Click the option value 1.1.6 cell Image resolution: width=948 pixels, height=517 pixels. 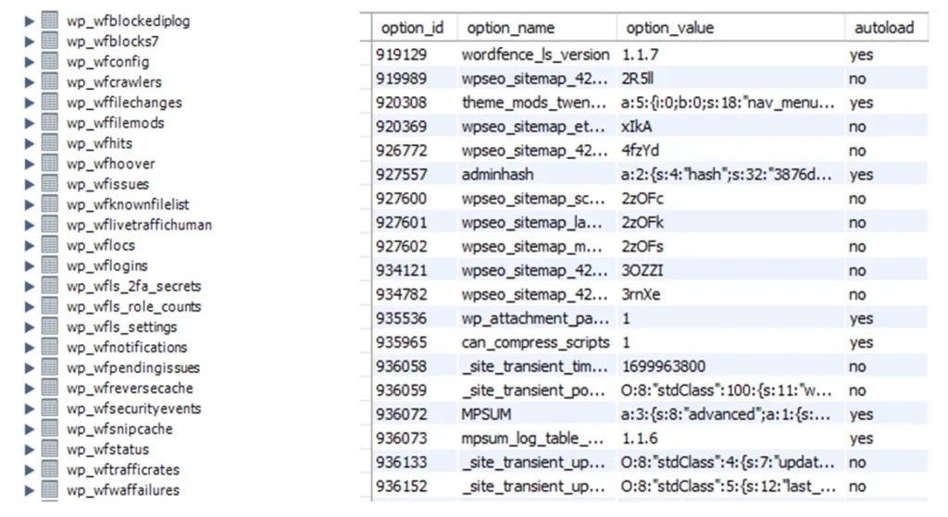730,438
